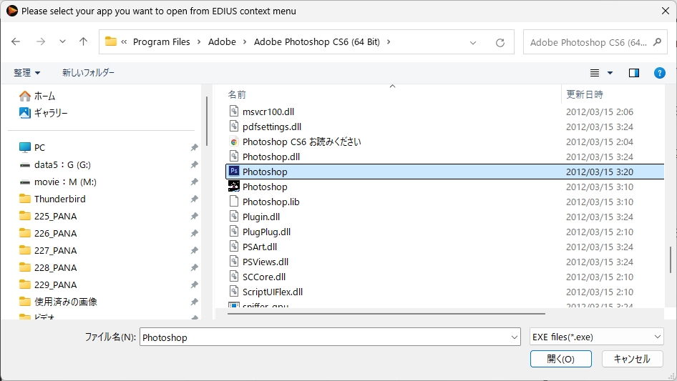Expand the address bar history chevron
The height and width of the screenshot is (381, 677).
(473, 42)
